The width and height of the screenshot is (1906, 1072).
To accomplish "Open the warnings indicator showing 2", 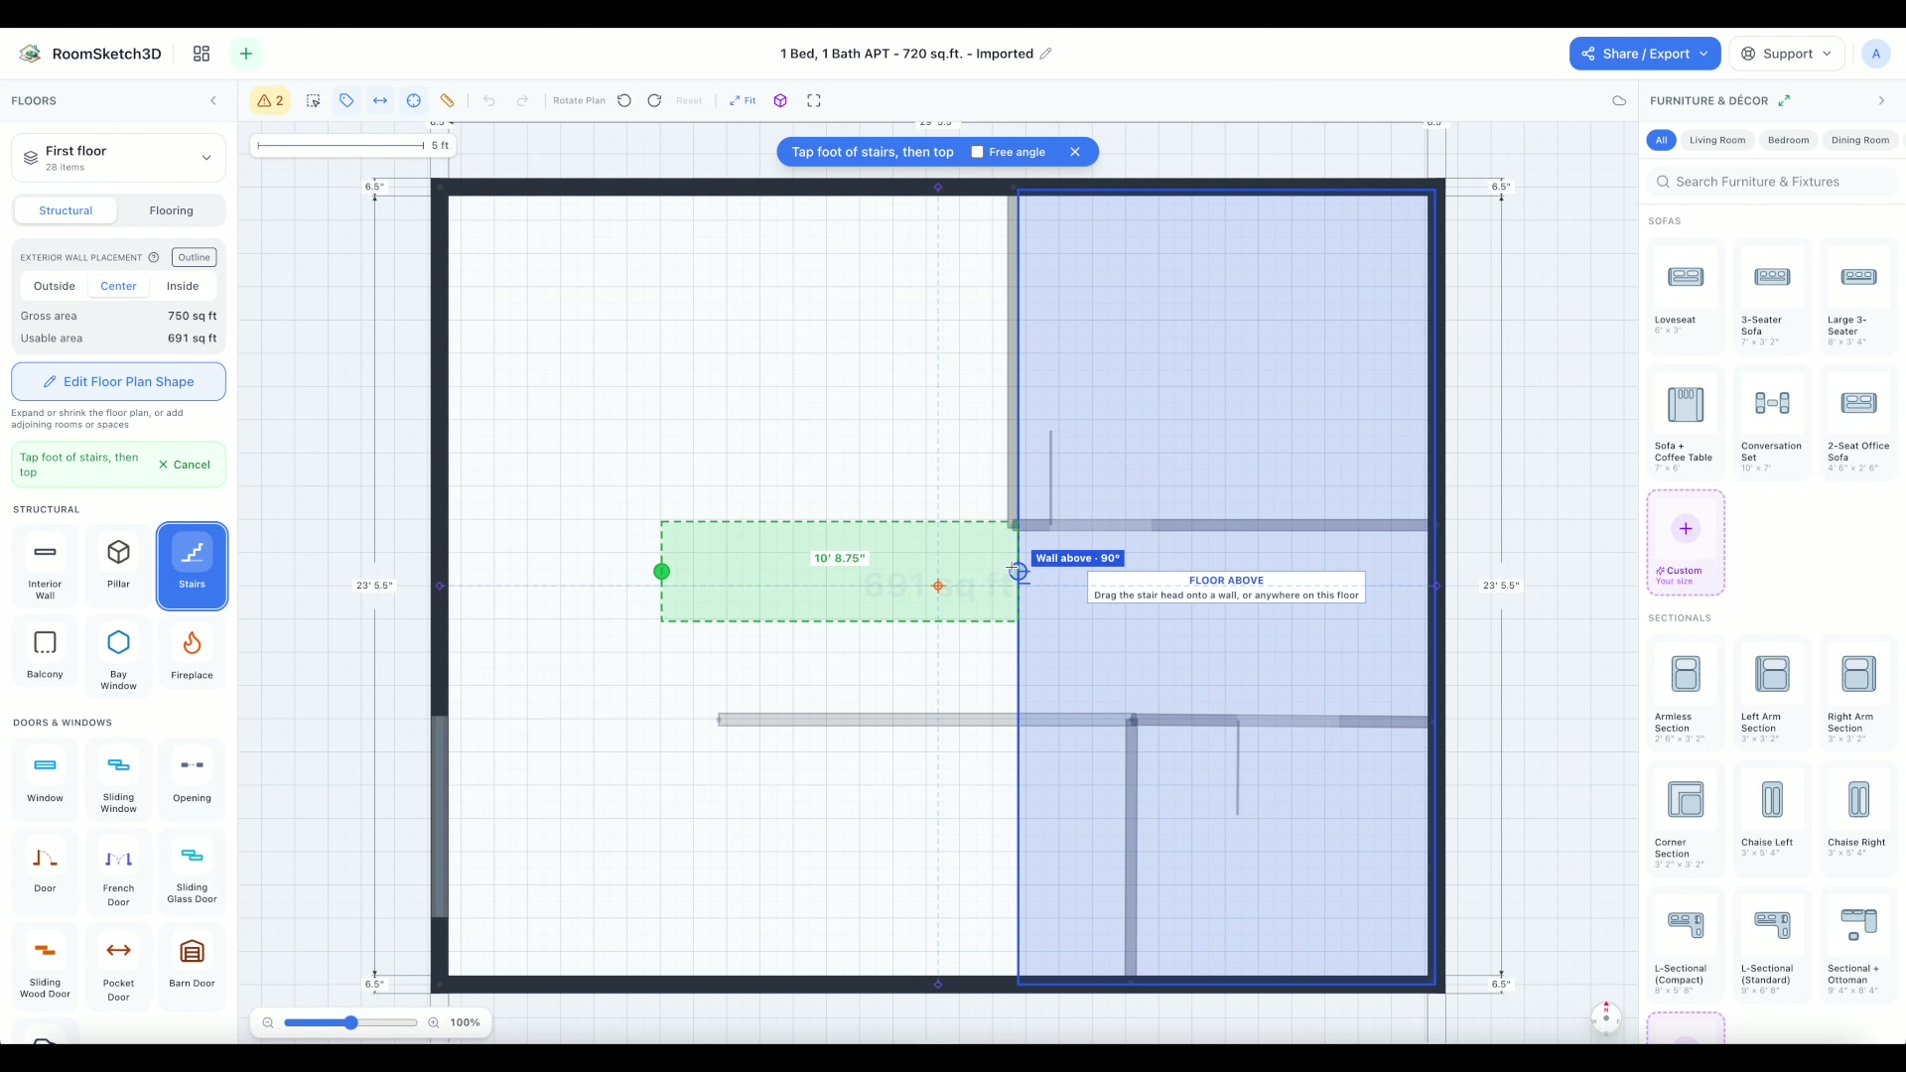I will 270,100.
